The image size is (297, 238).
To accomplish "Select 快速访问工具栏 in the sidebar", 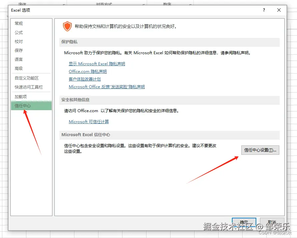I will (28, 87).
